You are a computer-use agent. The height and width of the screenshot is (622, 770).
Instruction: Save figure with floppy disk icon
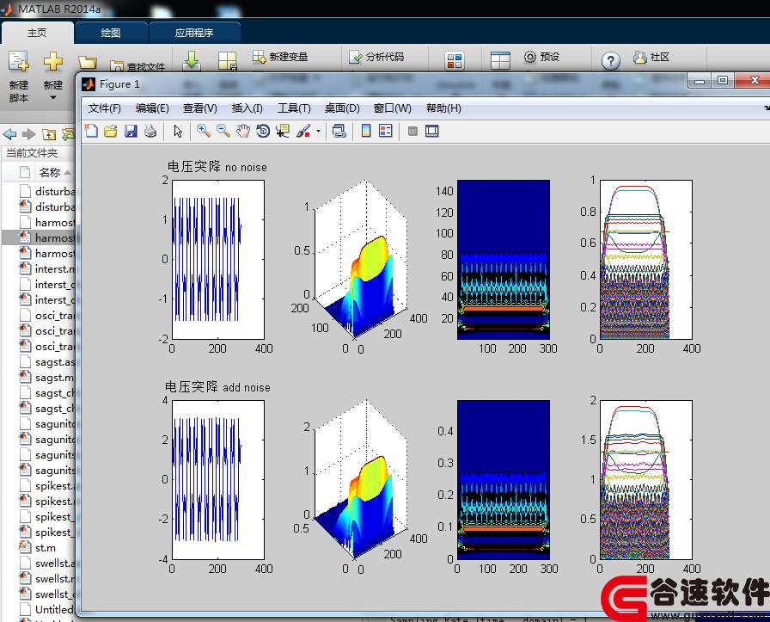pyautogui.click(x=131, y=131)
